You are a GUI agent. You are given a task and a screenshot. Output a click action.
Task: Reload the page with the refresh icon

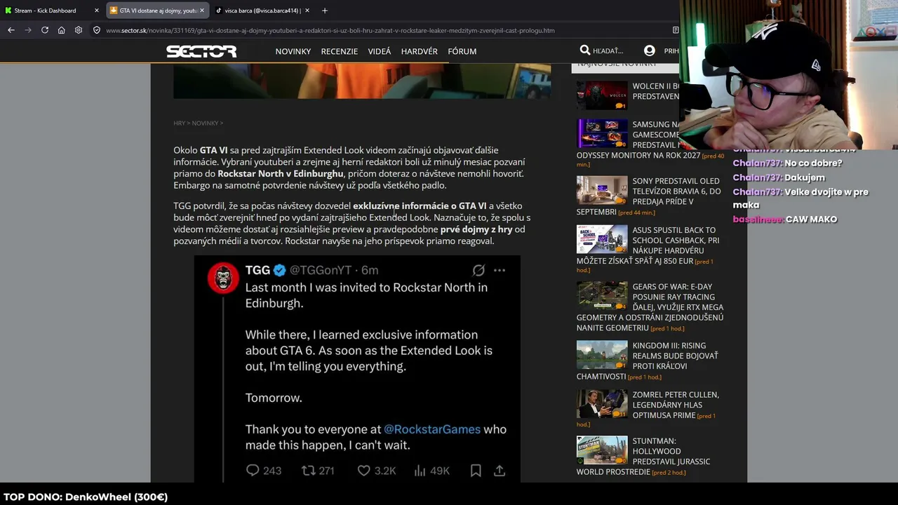click(45, 30)
